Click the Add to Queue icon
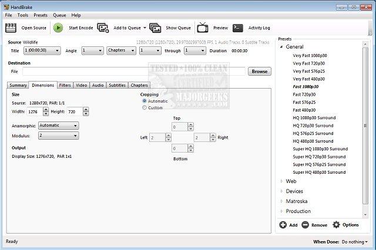Viewport: 376px width, 250px height. tap(103, 28)
